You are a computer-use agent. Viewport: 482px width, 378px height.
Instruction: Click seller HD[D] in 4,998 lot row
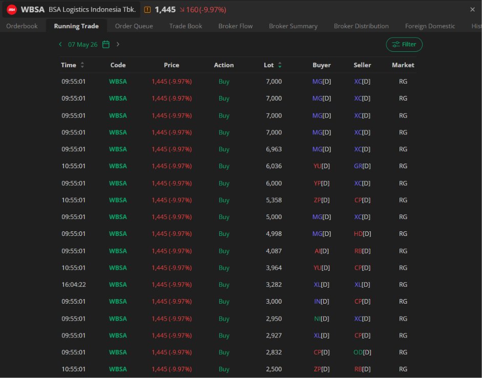tap(363, 234)
